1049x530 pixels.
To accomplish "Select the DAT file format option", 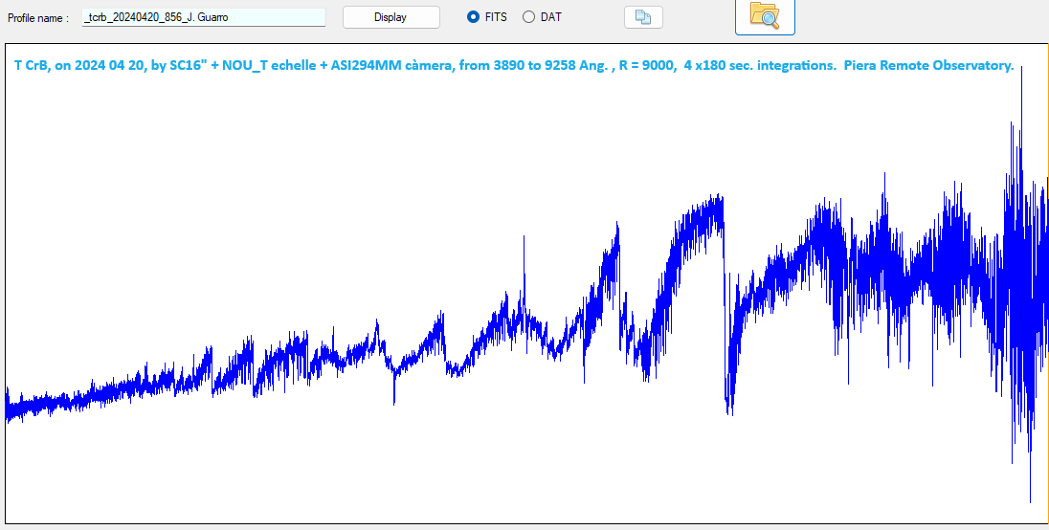I will pos(528,17).
